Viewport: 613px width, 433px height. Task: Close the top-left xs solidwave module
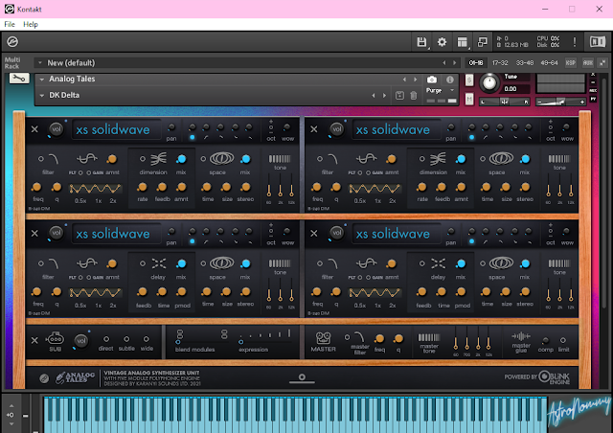34,129
